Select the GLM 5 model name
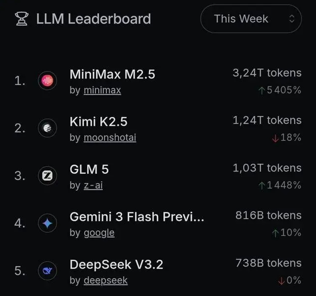316x296 pixels. (89, 169)
